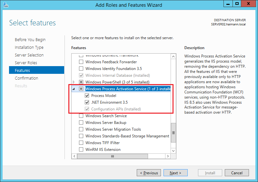
Task: Click the horizontal scroll left arrow
Action: 74,156
